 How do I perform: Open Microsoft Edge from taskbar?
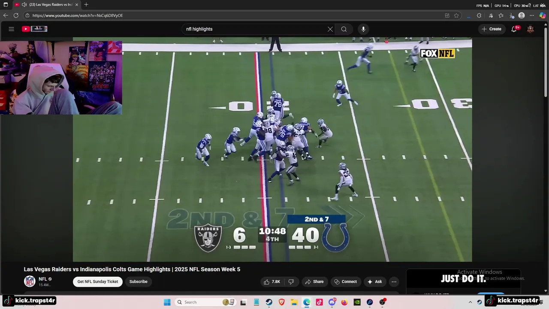pyautogui.click(x=307, y=302)
